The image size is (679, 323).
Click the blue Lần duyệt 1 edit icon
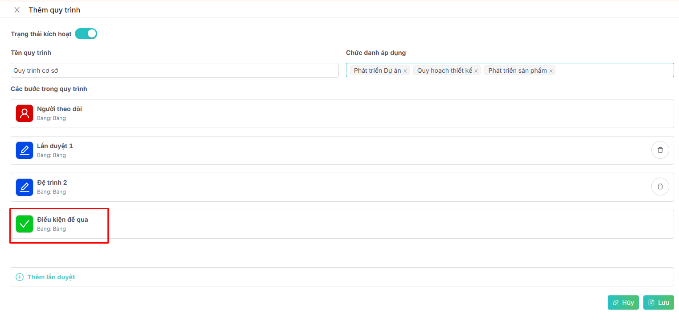coord(25,150)
